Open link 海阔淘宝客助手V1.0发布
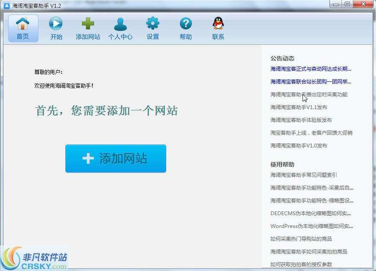 (x=299, y=145)
